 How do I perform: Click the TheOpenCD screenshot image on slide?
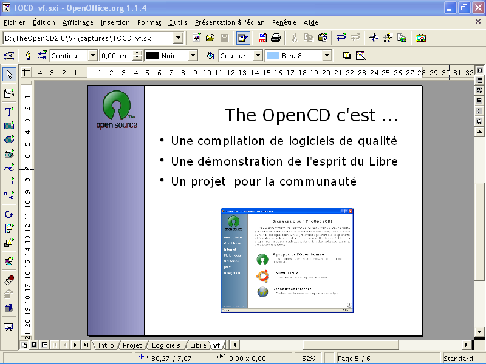[x=287, y=261]
